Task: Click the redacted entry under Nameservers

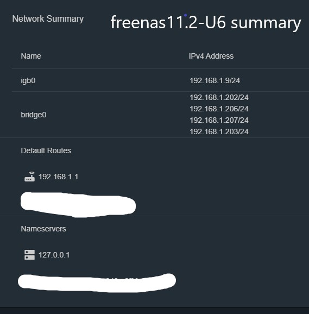Action: [97, 282]
